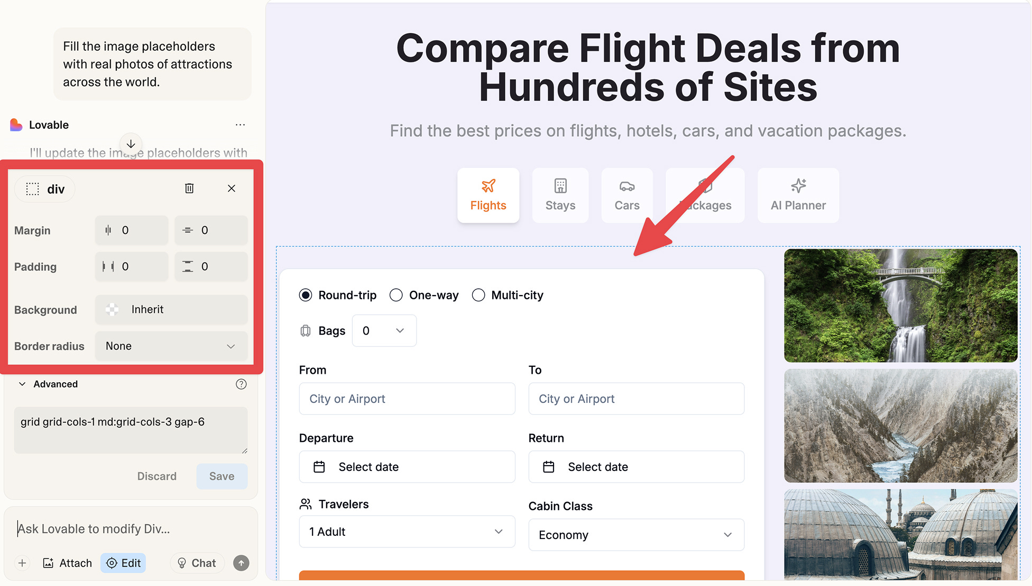This screenshot has width=1032, height=586.
Task: Expand the Cabin Class Economy dropdown
Action: point(635,535)
